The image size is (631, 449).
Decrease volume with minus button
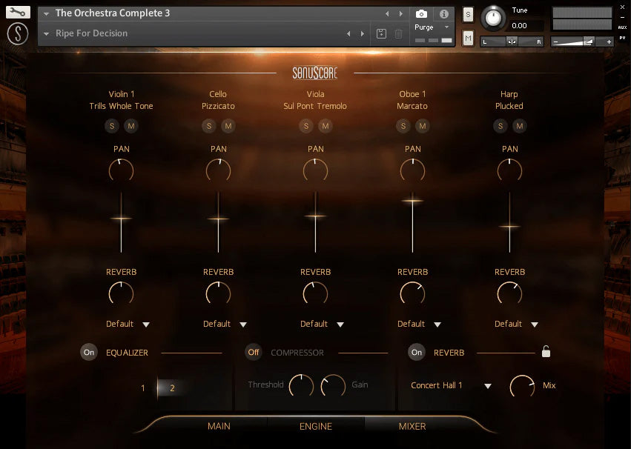coord(556,41)
